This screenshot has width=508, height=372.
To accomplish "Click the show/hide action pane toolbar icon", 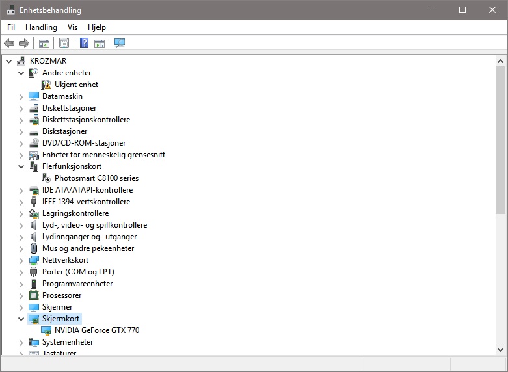I will 100,43.
